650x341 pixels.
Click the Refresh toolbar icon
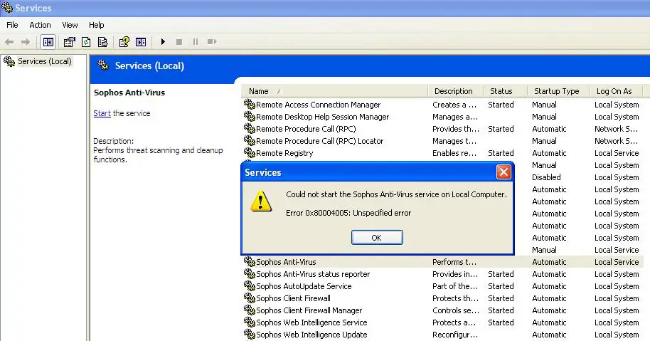tap(86, 42)
